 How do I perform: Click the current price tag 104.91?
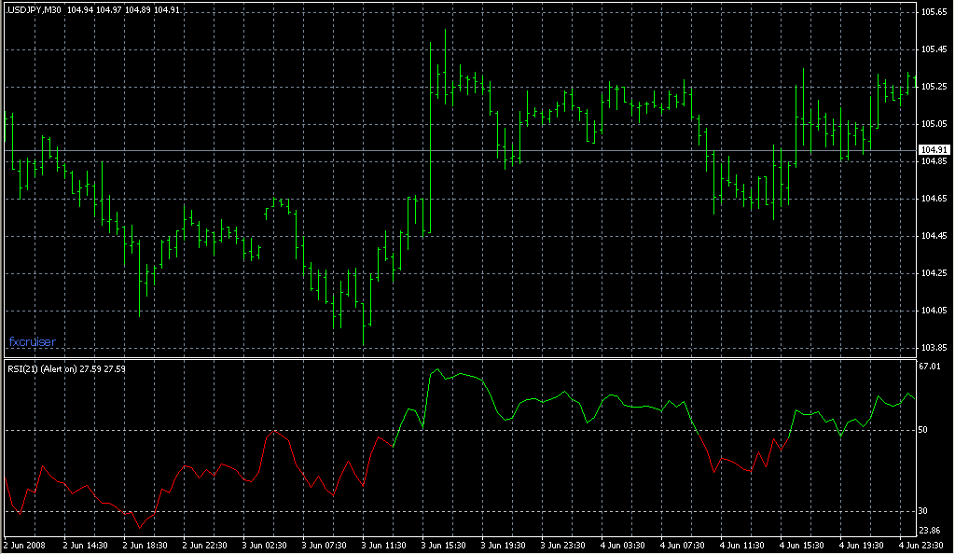pyautogui.click(x=934, y=150)
